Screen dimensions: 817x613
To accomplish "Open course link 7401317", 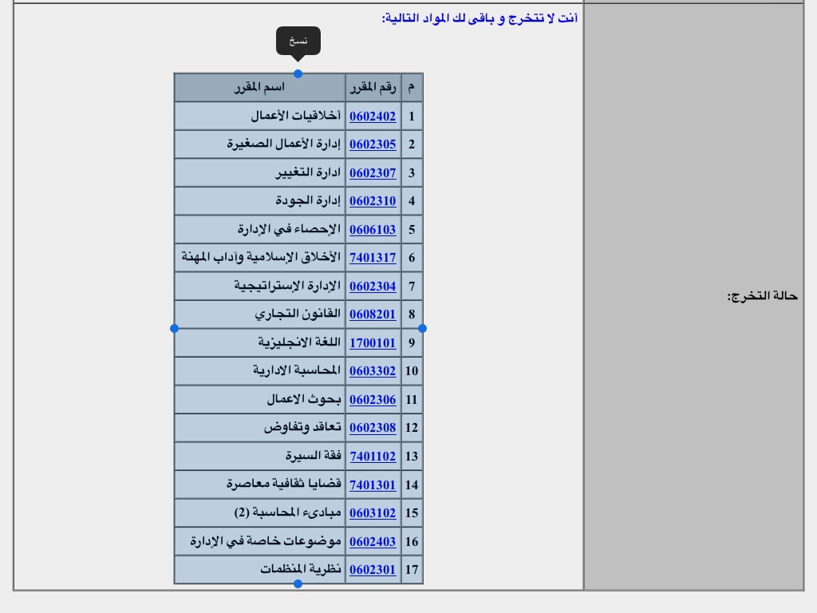I will click(373, 258).
